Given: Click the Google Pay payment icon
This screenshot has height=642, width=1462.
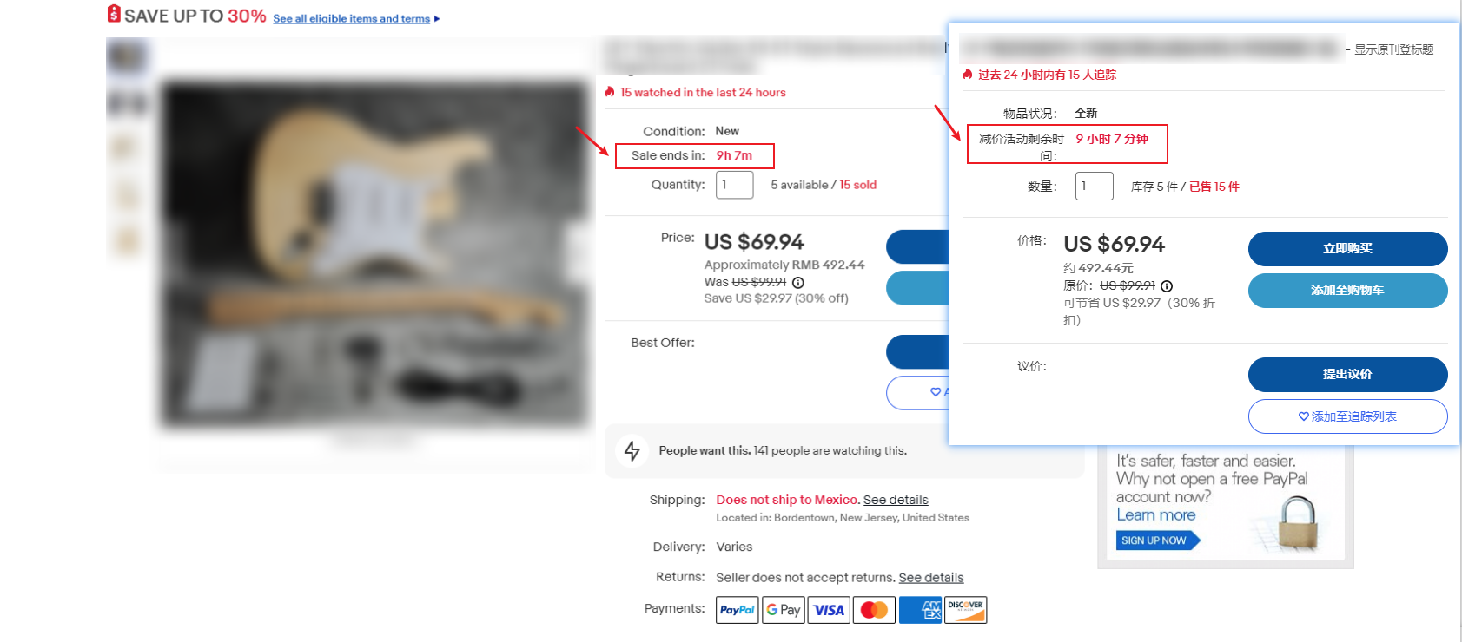Looking at the screenshot, I should tap(784, 610).
